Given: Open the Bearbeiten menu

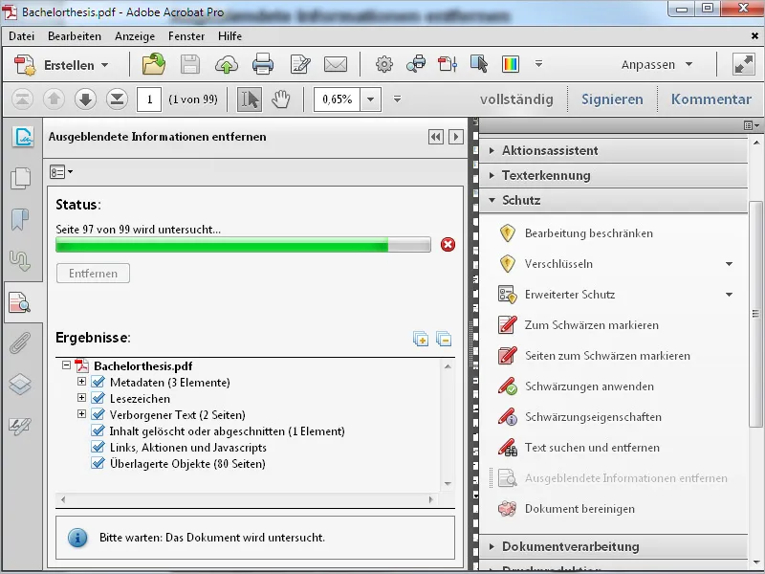Looking at the screenshot, I should 75,36.
